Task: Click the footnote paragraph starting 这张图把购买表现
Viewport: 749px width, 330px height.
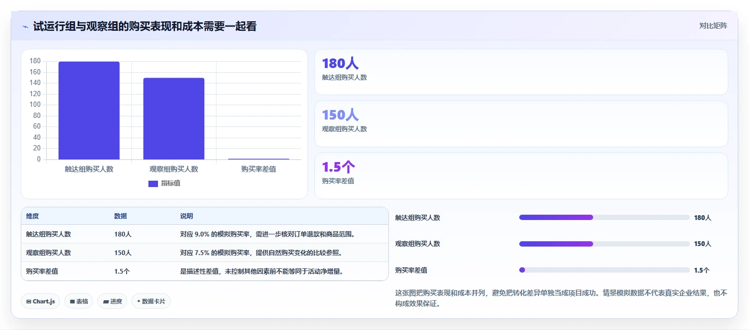Action: (x=561, y=299)
